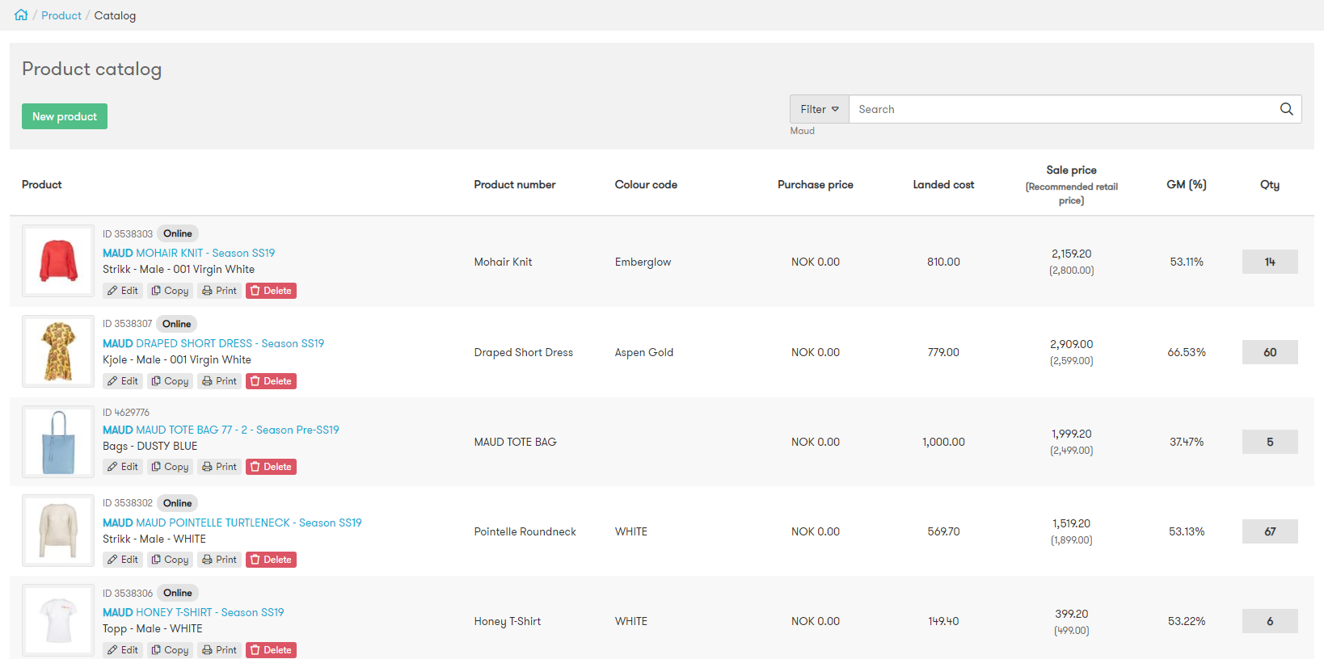Click the Online badge on ID 3538306
The image size is (1324, 659).
click(x=178, y=593)
